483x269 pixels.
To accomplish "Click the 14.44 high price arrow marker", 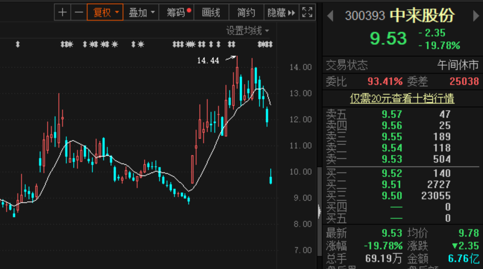I will [231, 58].
